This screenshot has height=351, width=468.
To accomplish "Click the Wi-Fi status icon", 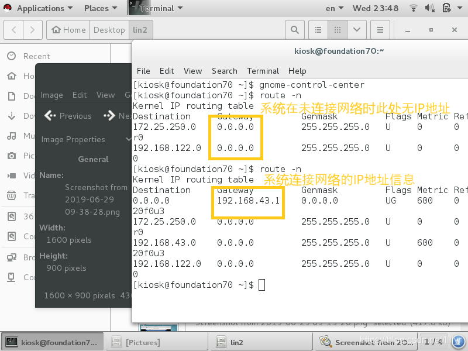I will click(414, 8).
